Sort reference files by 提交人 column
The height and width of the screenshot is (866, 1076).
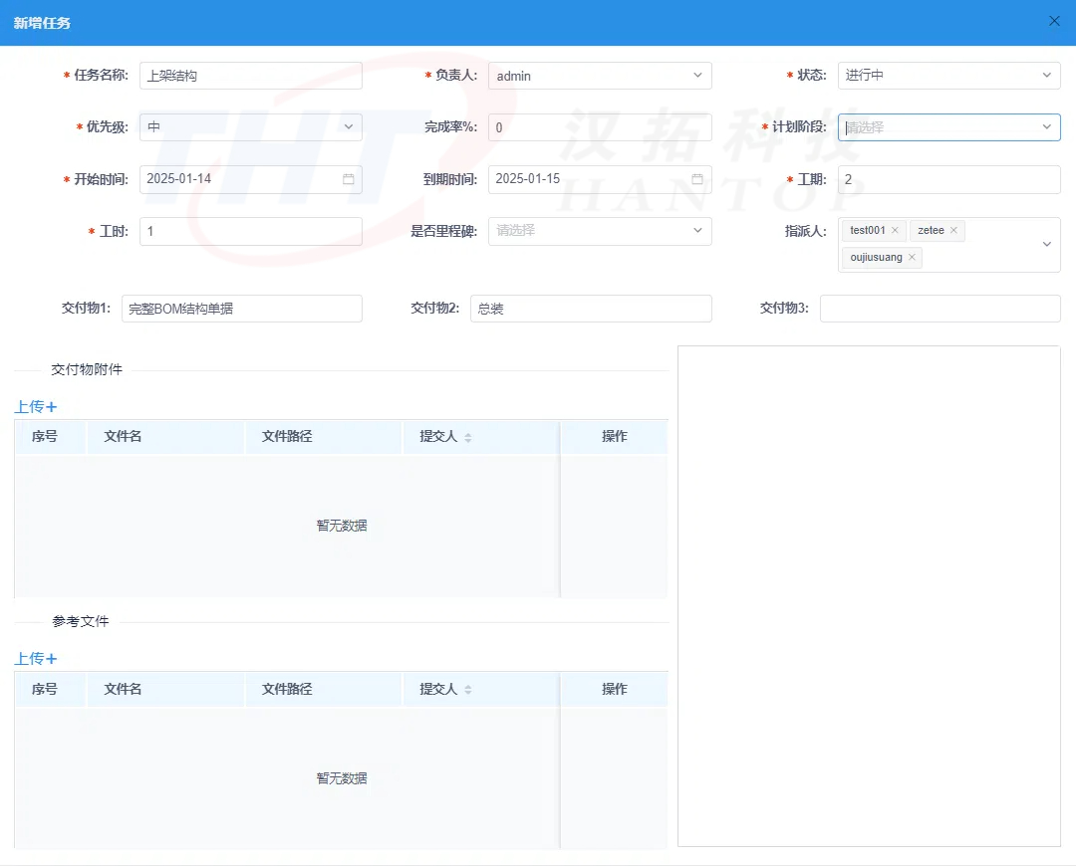click(468, 690)
